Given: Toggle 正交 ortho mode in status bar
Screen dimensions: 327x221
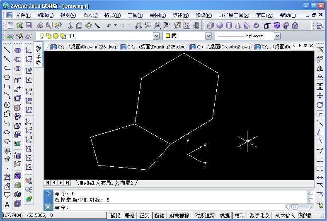Looking at the screenshot, I should coord(145,216).
